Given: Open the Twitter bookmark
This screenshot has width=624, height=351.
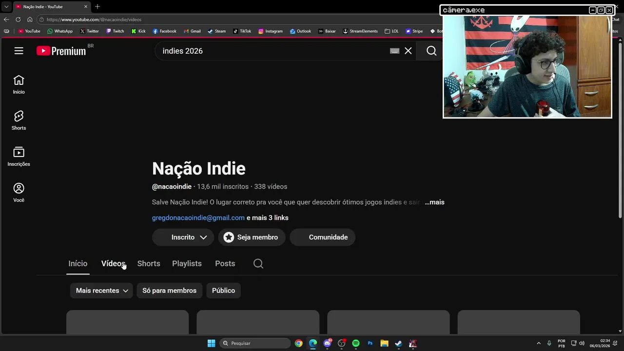Looking at the screenshot, I should click(x=89, y=31).
